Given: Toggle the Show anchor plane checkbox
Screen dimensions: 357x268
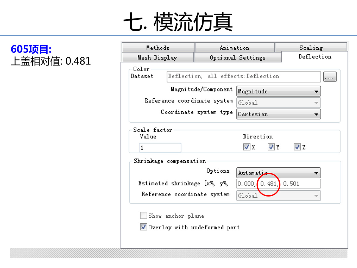Looking at the screenshot, I should click(143, 216).
